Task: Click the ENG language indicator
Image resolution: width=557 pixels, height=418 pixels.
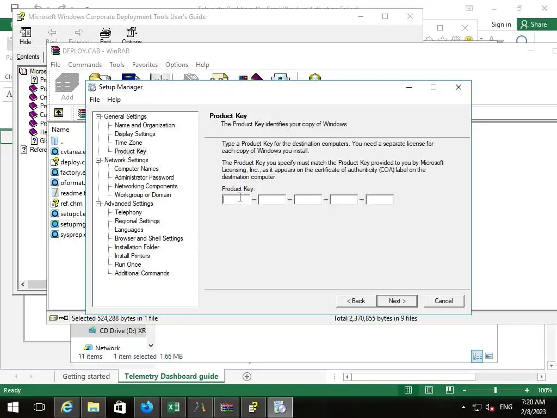Action: coord(506,407)
